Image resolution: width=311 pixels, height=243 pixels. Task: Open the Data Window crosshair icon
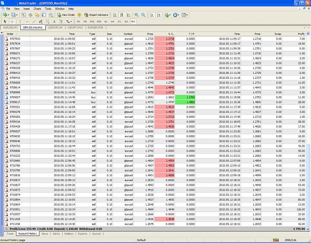30,15
